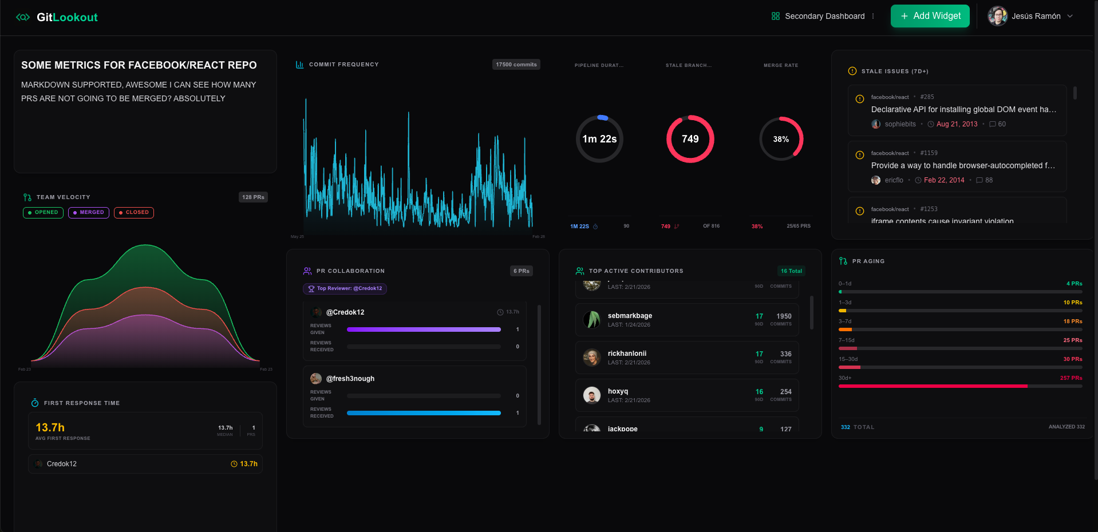Click the Feb 22, 2014 date
1098x532 pixels.
(944, 180)
